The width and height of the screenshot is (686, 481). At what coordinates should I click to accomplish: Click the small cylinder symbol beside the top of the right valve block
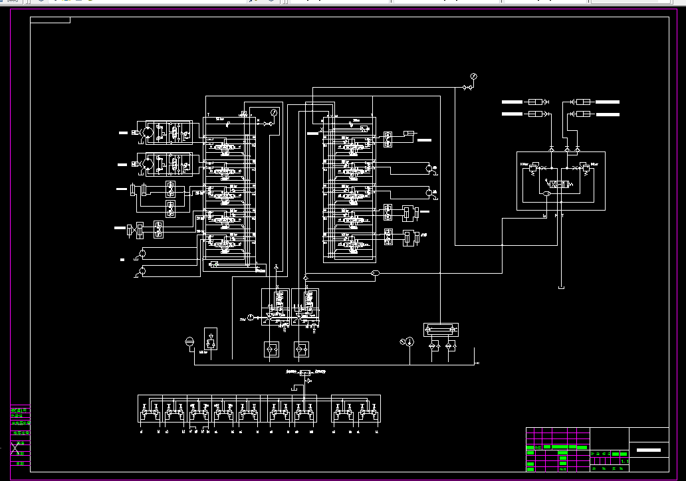[410, 133]
